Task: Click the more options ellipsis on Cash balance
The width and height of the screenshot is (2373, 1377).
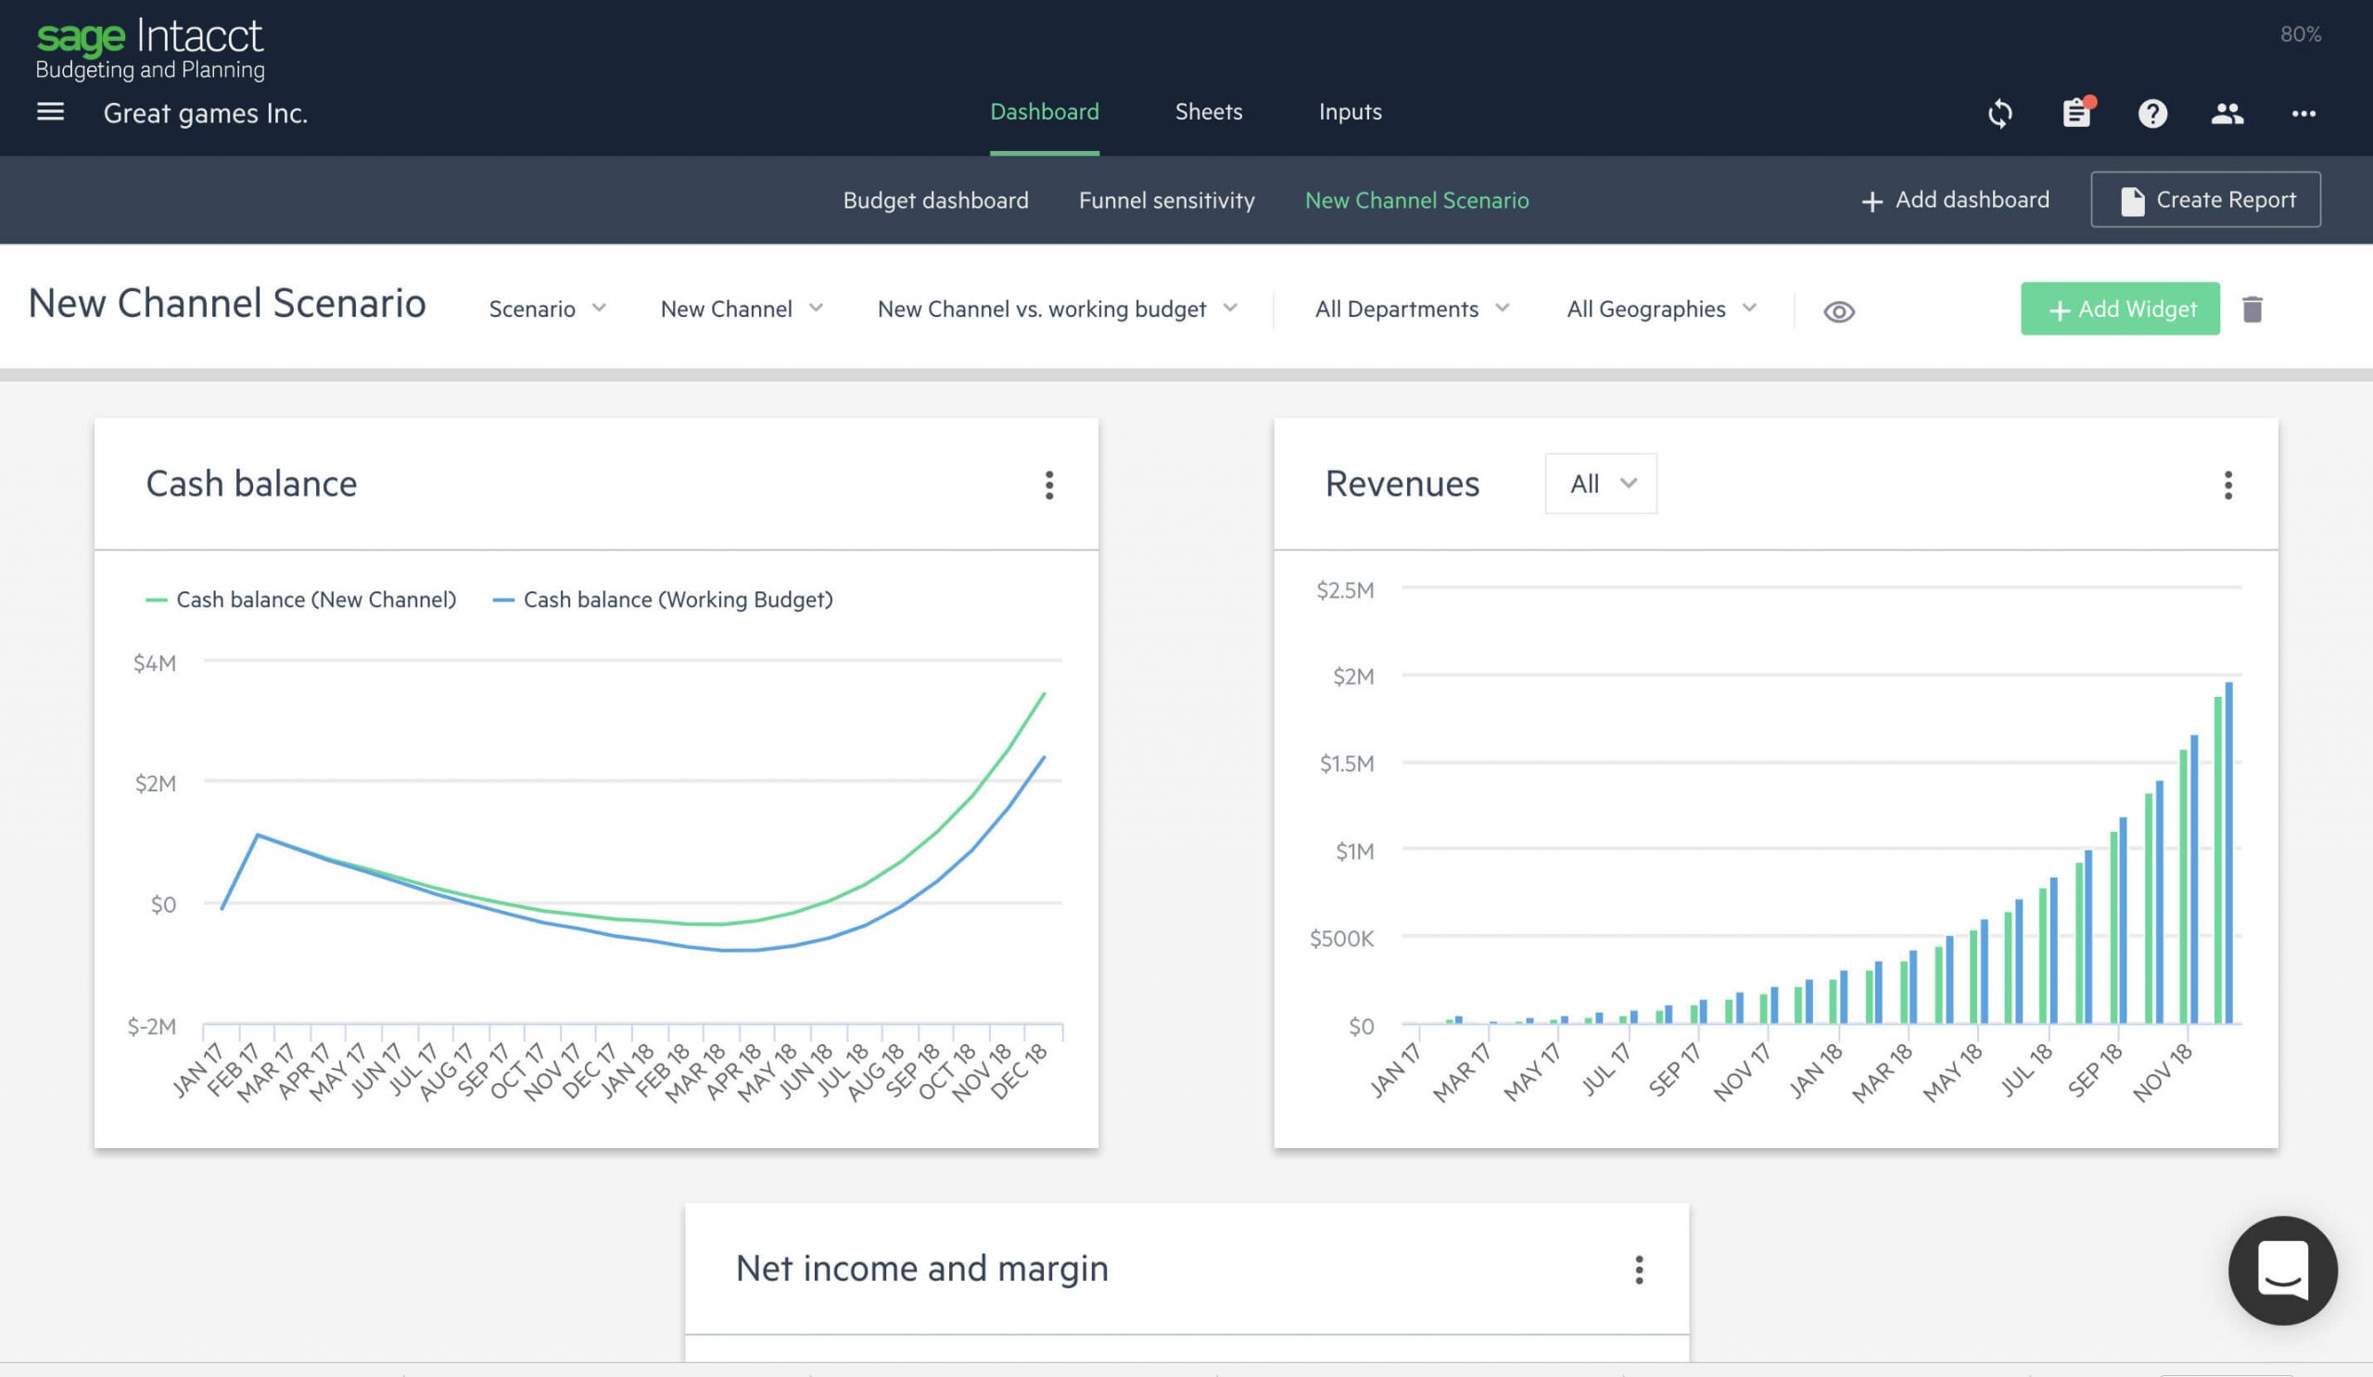Action: pos(1049,484)
